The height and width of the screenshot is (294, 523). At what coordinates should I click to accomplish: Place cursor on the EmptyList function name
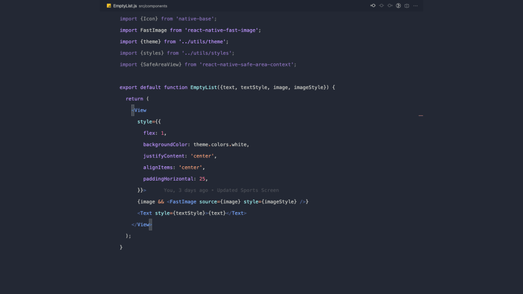pos(203,87)
